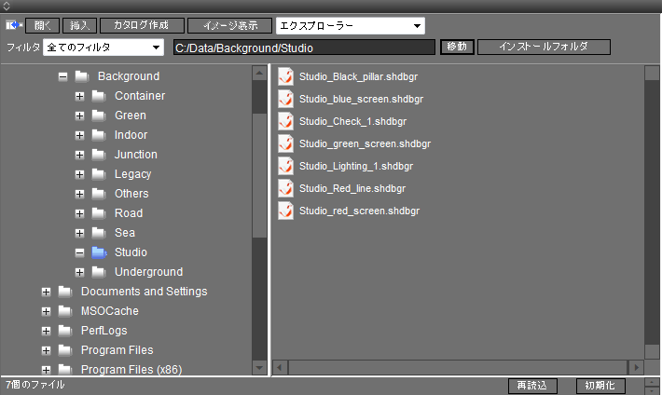
Task: Click the file list horizontal scroll-right arrow
Action: (x=636, y=367)
